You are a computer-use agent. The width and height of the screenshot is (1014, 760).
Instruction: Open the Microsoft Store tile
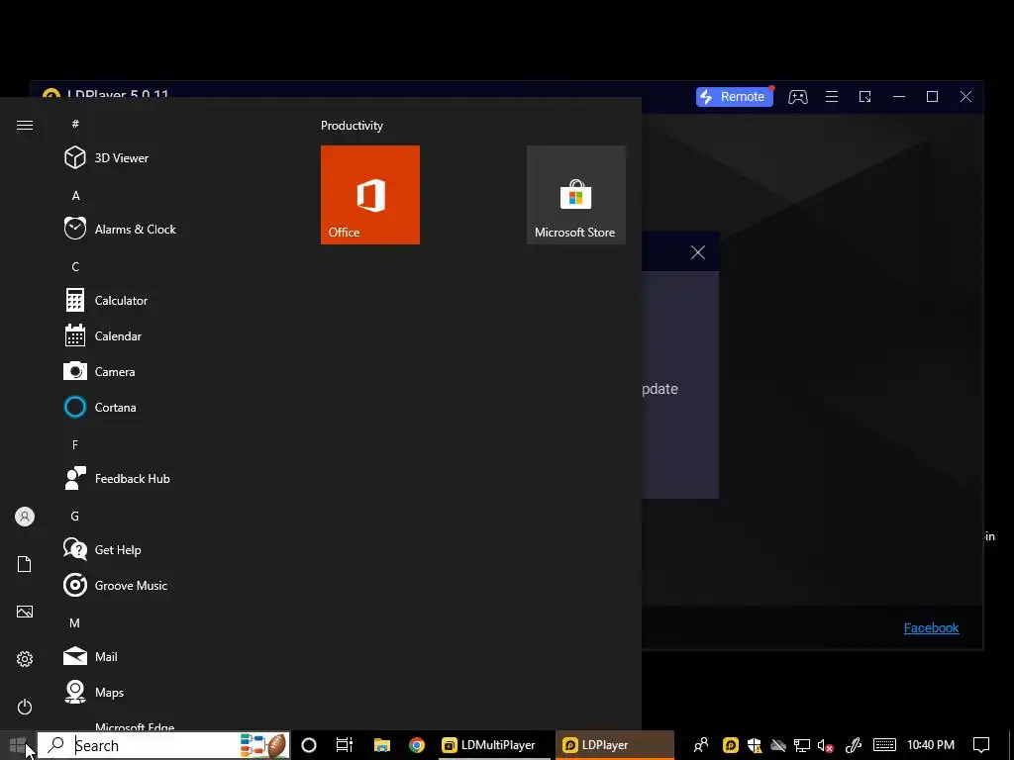pyautogui.click(x=576, y=195)
